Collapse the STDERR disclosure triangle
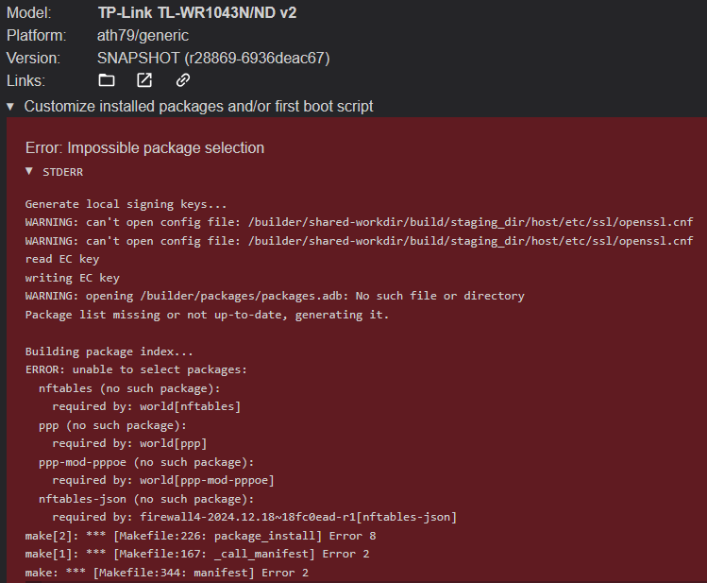The width and height of the screenshot is (707, 583). coord(29,171)
